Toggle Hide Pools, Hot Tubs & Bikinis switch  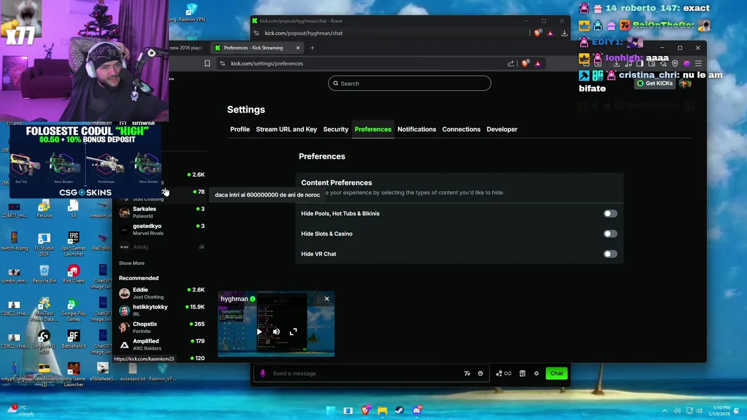pyautogui.click(x=610, y=213)
